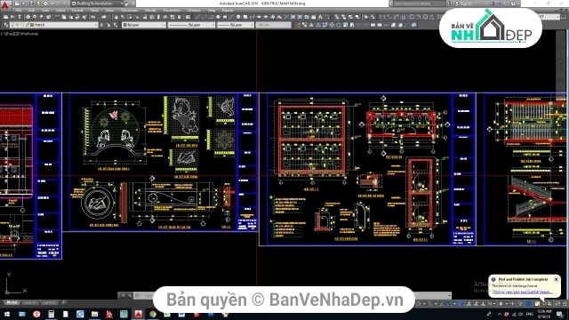Viewport: 569px width, 320px height.
Task: Select the Circle draw tool
Action: [238, 17]
